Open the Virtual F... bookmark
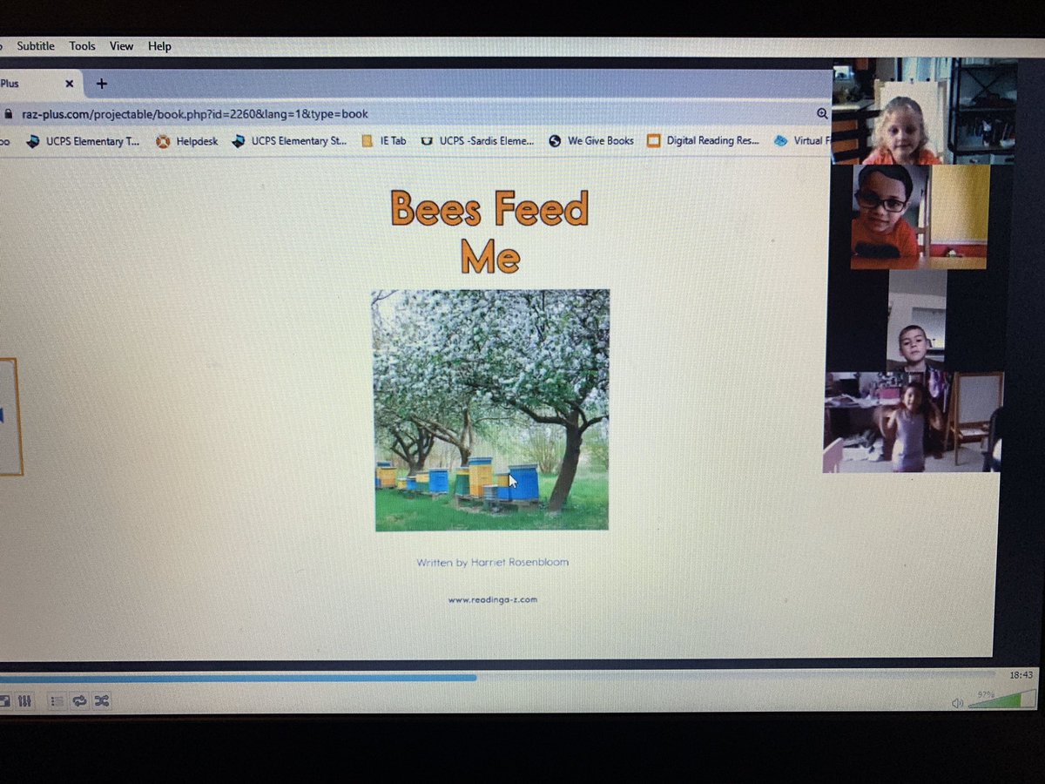The height and width of the screenshot is (784, 1045). click(x=802, y=141)
